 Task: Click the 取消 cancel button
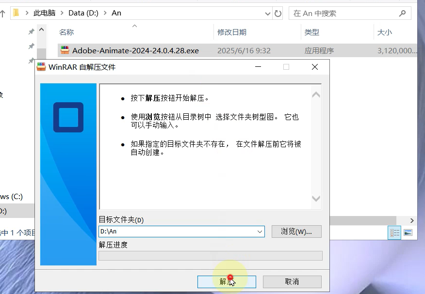pos(292,281)
